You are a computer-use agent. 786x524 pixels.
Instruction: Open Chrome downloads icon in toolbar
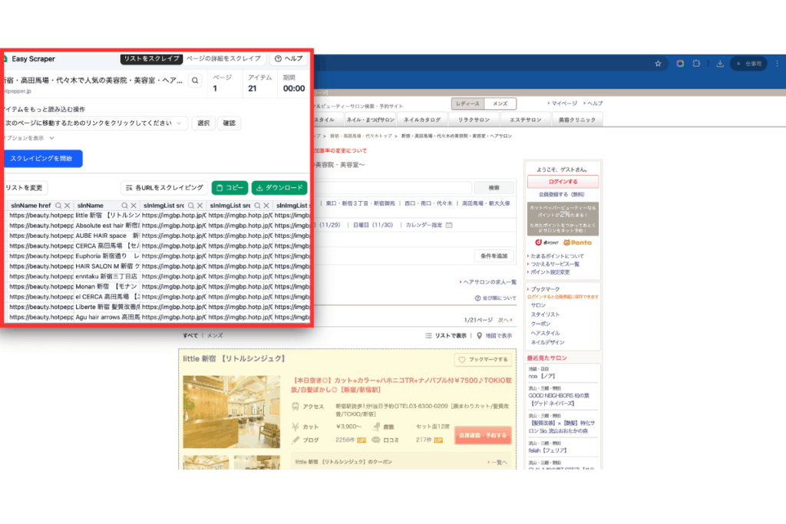click(719, 64)
